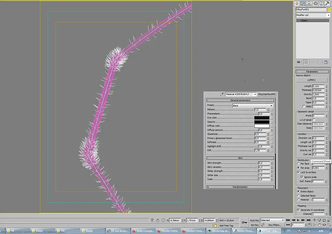Go to end of animation
Screen dimensions: 332x234
pos(308,220)
